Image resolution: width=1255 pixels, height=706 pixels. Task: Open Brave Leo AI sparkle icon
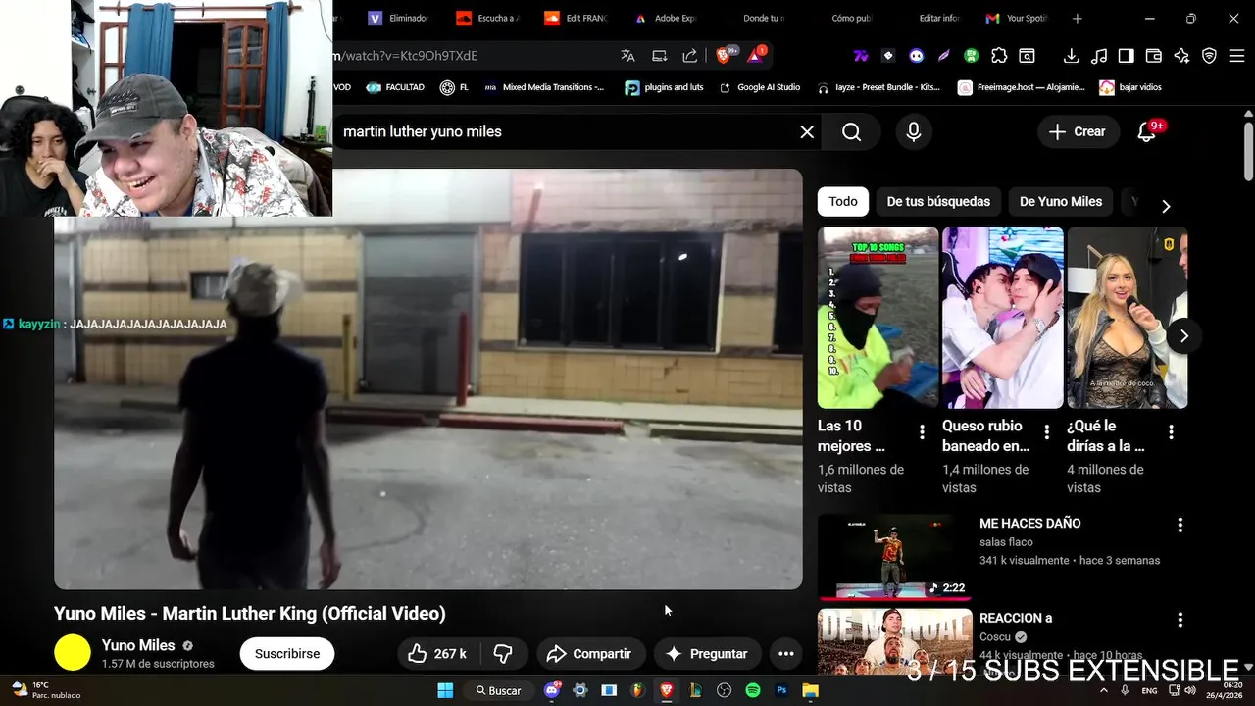click(1181, 56)
